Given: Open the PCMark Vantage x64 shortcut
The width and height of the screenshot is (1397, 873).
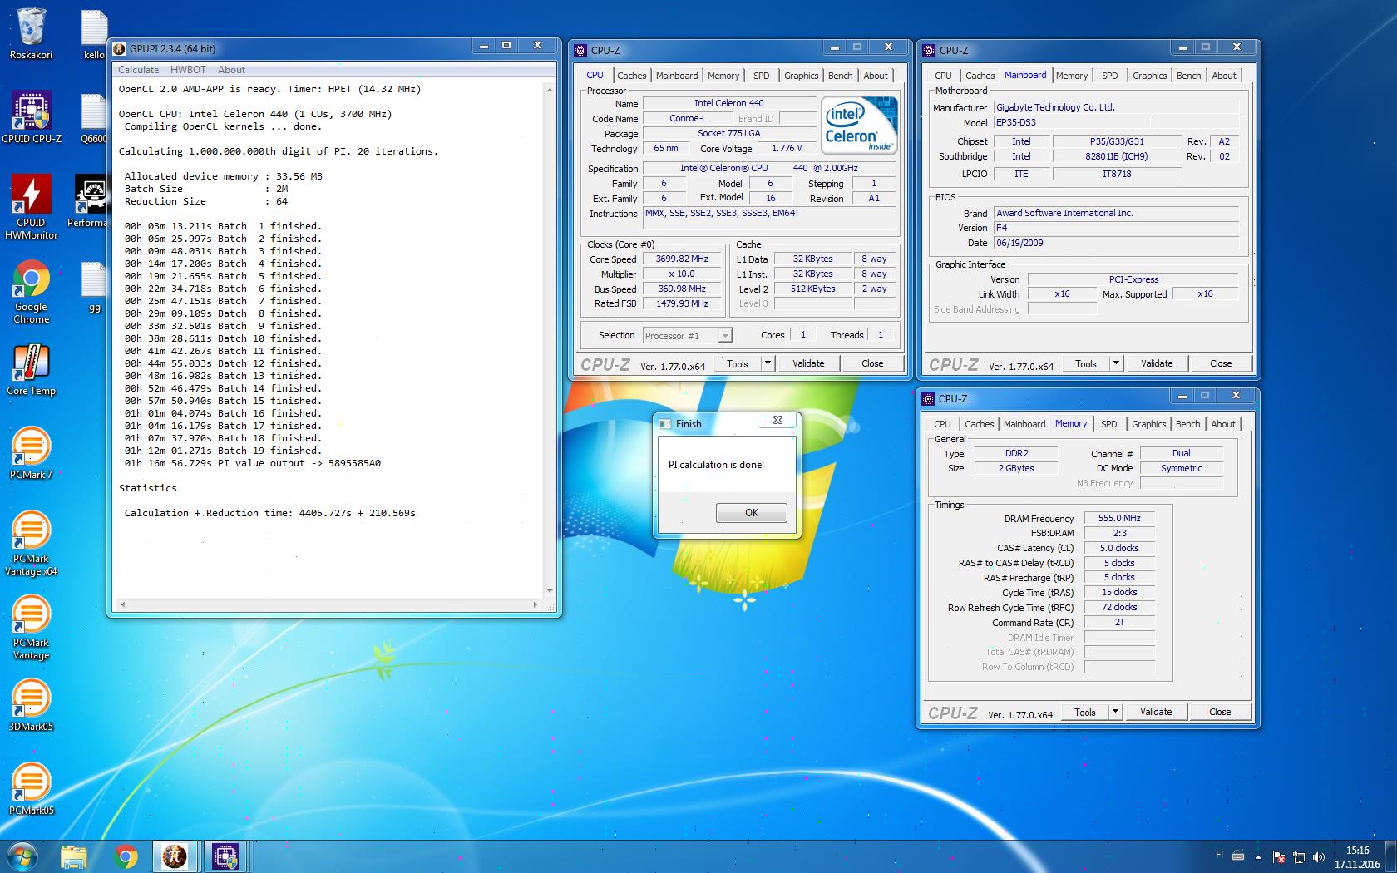Looking at the screenshot, I should coord(31,543).
